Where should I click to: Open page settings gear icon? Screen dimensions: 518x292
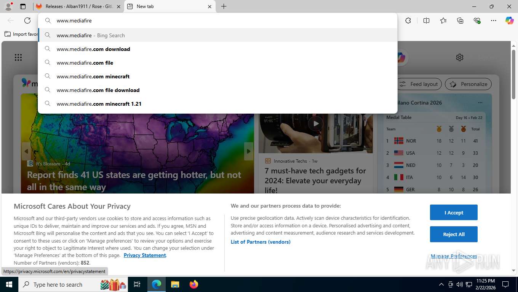[x=460, y=57]
